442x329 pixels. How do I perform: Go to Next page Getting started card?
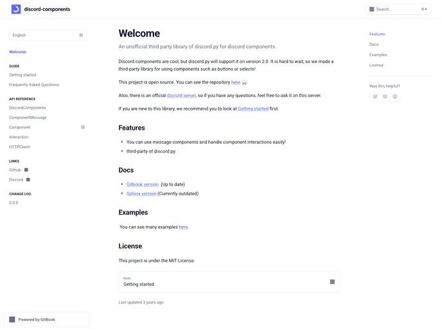pos(229,281)
